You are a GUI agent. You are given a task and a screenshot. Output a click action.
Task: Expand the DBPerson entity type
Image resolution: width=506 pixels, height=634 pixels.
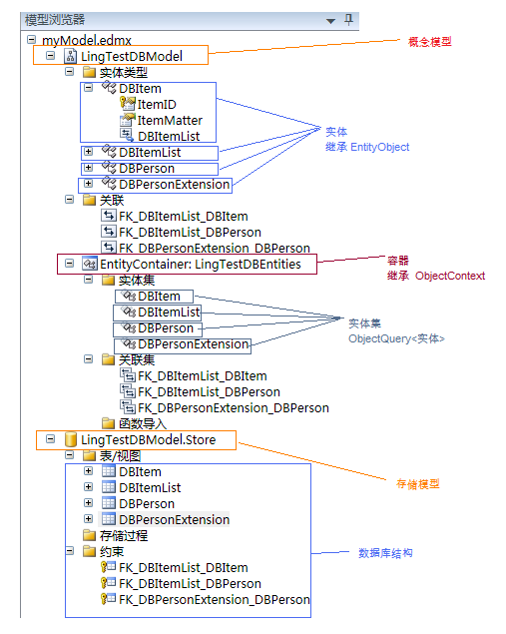[x=88, y=168]
